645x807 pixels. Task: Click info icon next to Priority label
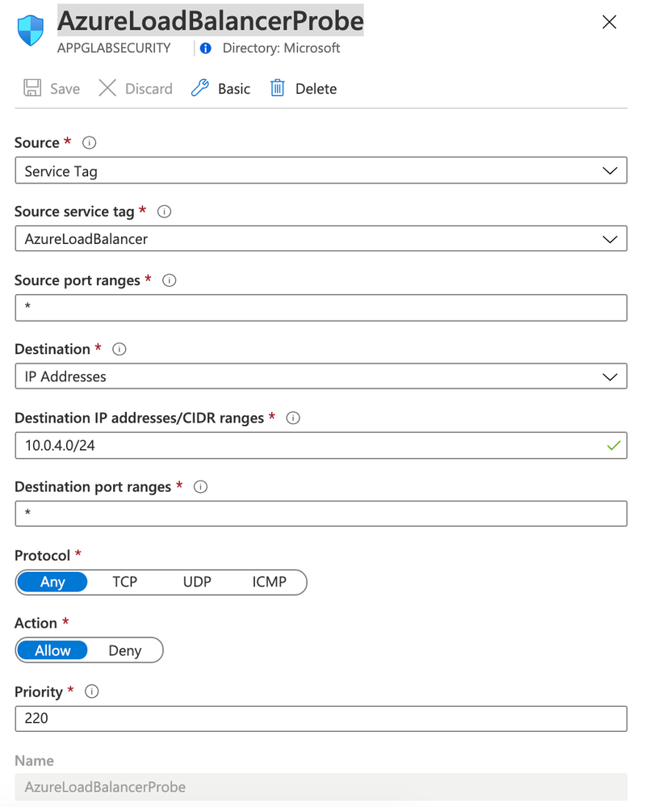click(92, 692)
